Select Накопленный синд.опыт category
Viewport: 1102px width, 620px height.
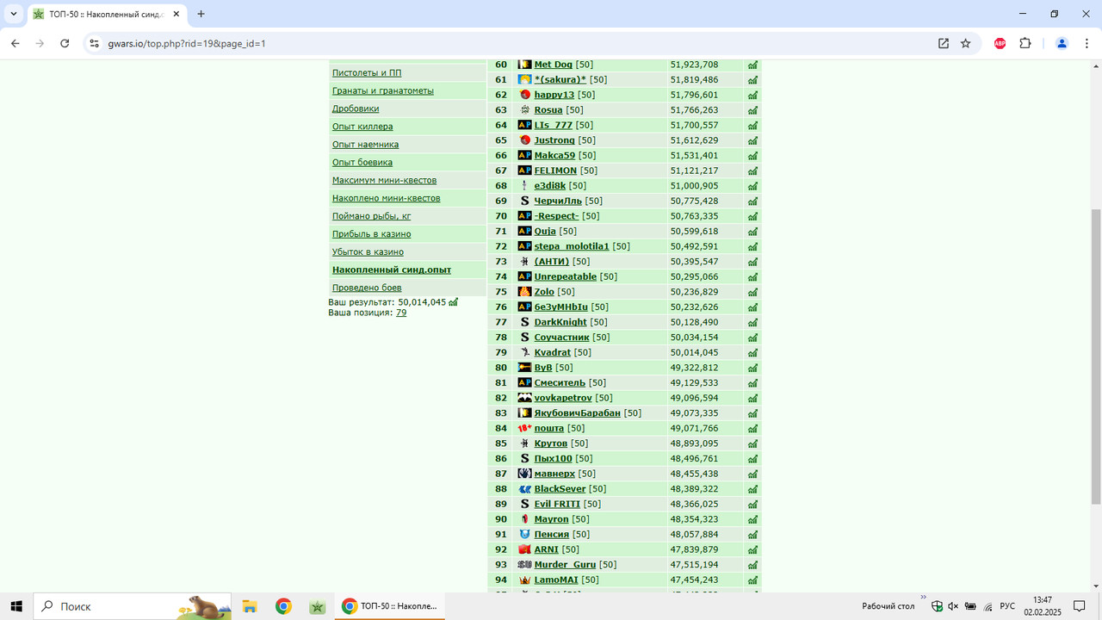click(392, 270)
